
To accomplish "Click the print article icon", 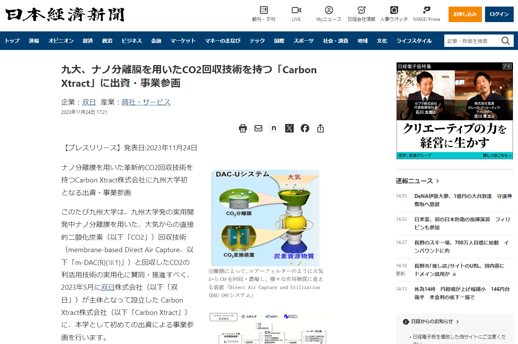I will click(243, 128).
